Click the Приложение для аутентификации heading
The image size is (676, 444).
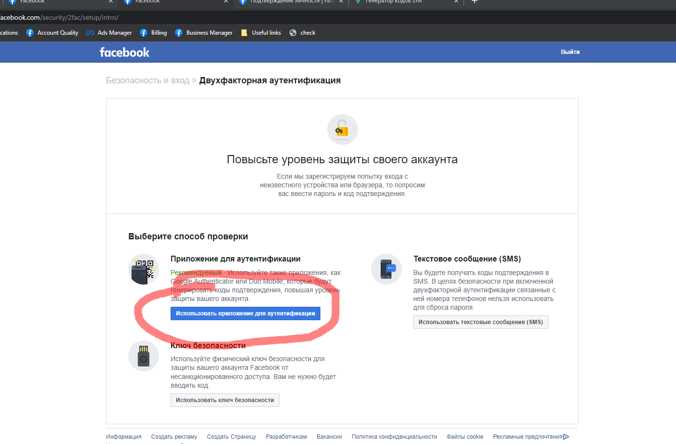[236, 259]
